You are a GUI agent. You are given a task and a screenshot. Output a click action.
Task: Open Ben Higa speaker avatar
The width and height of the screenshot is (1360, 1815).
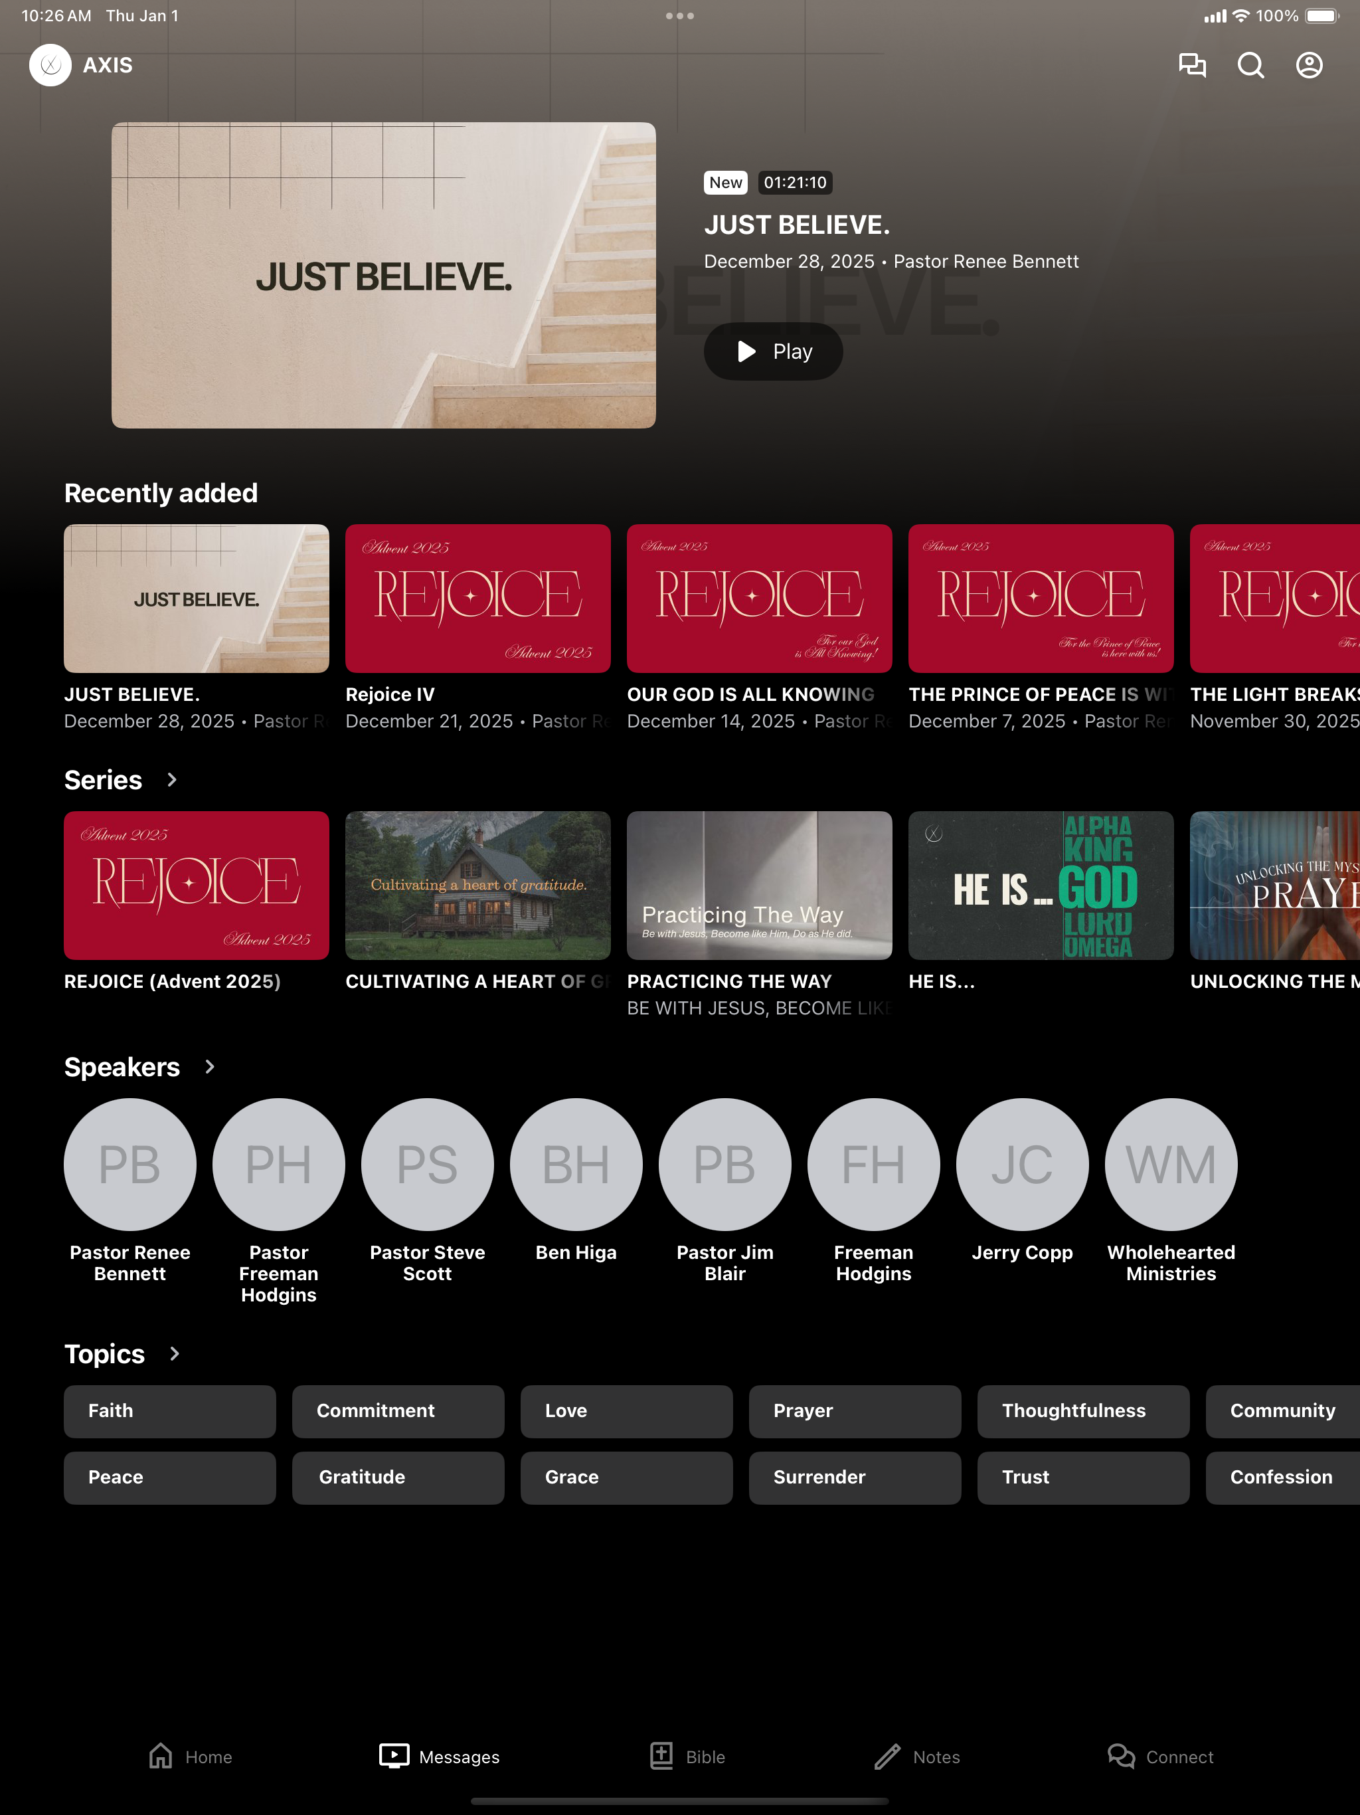point(576,1165)
